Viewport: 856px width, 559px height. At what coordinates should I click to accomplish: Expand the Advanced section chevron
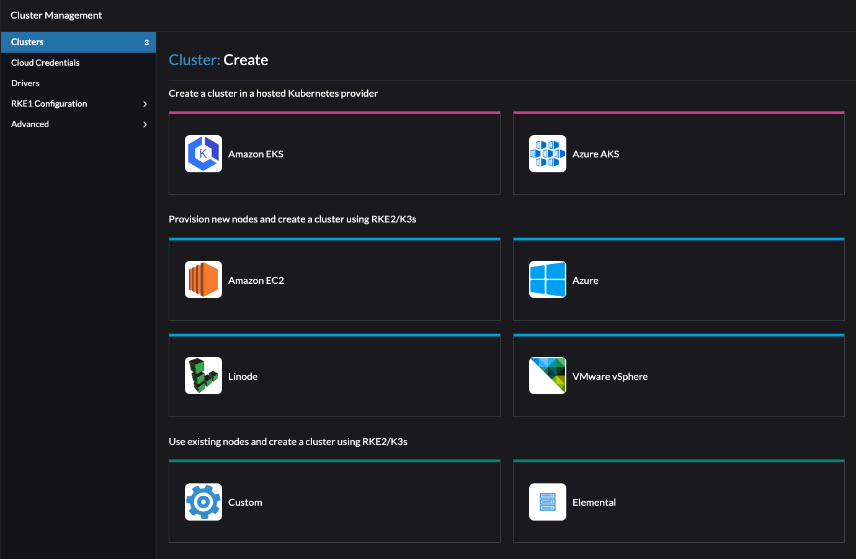[145, 125]
